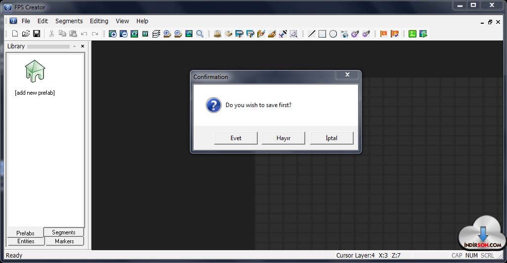Click the blue minus zoom-out icon
507x263 pixels.
(x=124, y=34)
